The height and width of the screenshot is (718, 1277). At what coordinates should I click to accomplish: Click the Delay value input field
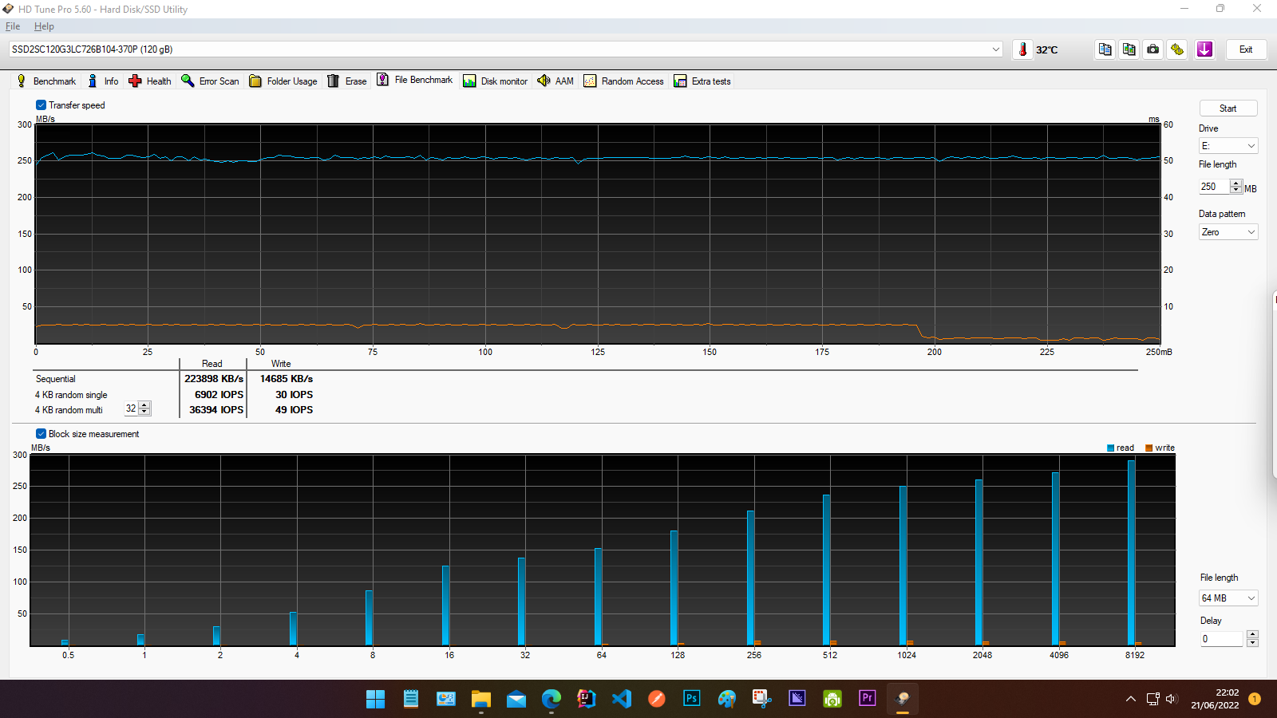1222,639
